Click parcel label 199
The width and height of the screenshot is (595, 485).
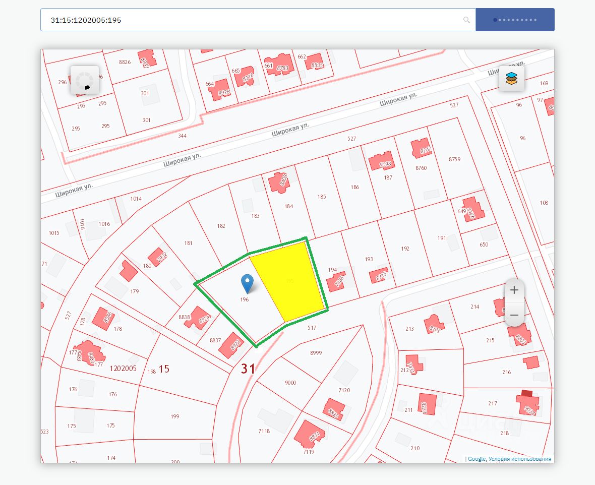point(175,416)
